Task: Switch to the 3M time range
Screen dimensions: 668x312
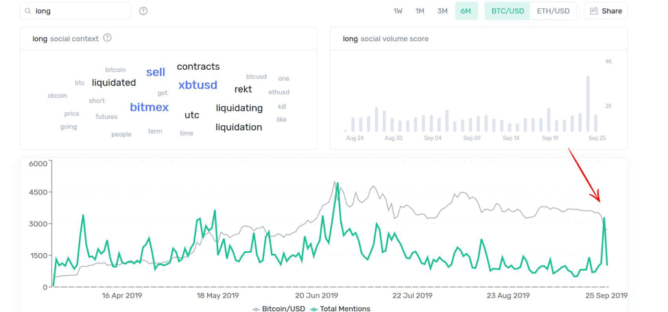Action: coord(442,11)
